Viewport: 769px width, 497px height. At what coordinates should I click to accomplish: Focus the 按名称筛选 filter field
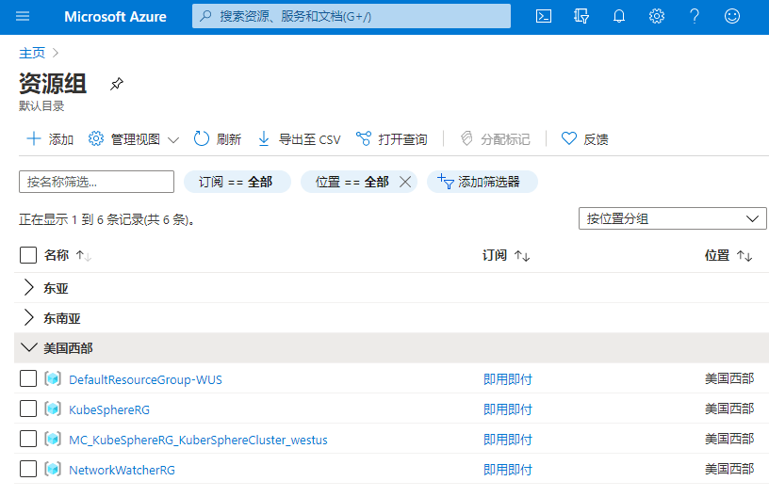tap(97, 182)
